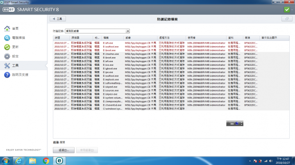Sort by the 首次在此顯示 column header
This screenshot has height=165, width=295.
tap(274, 38)
